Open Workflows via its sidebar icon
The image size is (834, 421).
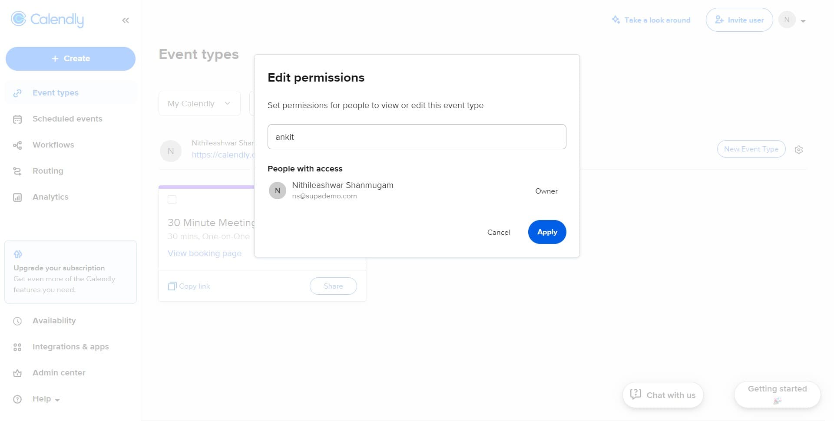17,145
